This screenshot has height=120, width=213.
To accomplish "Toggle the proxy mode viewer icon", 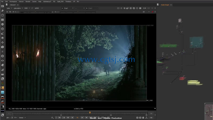I will pos(121,8).
